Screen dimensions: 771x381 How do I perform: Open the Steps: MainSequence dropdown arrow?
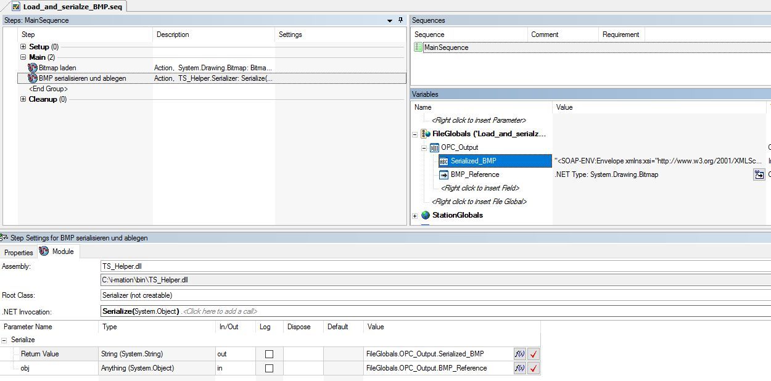coord(389,20)
